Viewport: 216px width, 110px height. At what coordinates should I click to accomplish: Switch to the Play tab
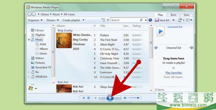click(x=160, y=15)
